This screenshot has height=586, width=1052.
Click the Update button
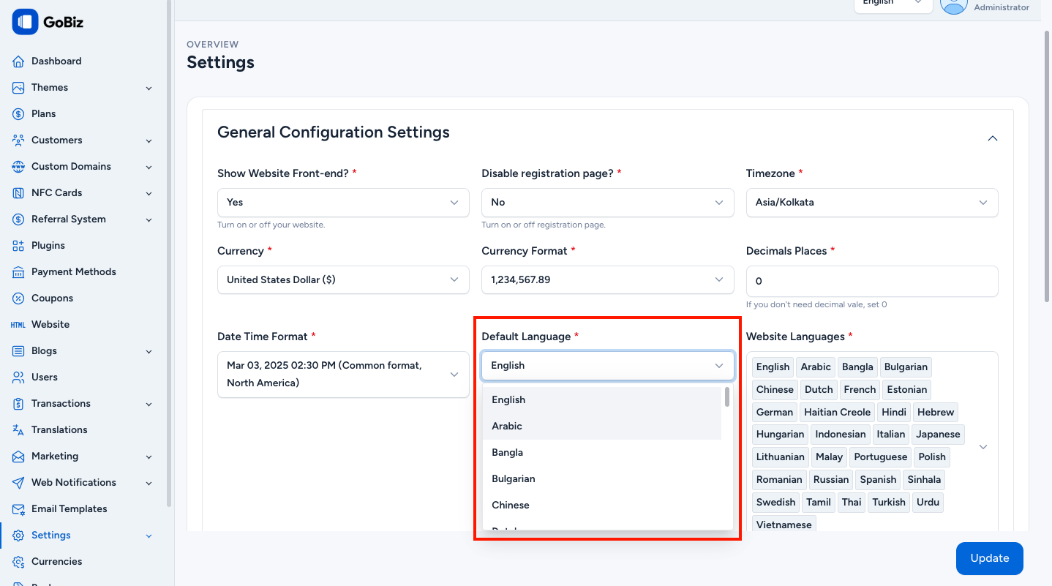click(x=989, y=558)
